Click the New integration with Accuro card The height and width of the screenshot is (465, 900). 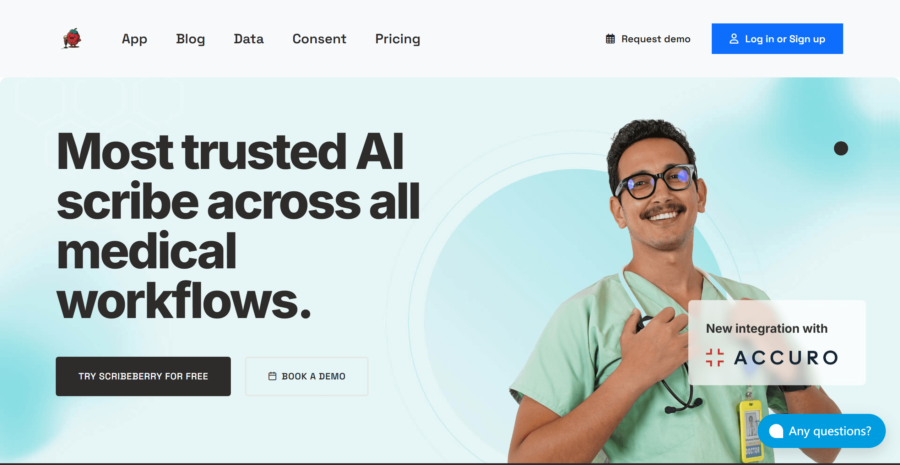pyautogui.click(x=777, y=343)
